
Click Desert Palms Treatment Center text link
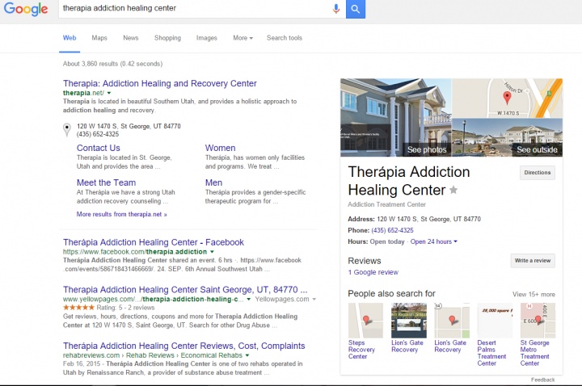(491, 353)
